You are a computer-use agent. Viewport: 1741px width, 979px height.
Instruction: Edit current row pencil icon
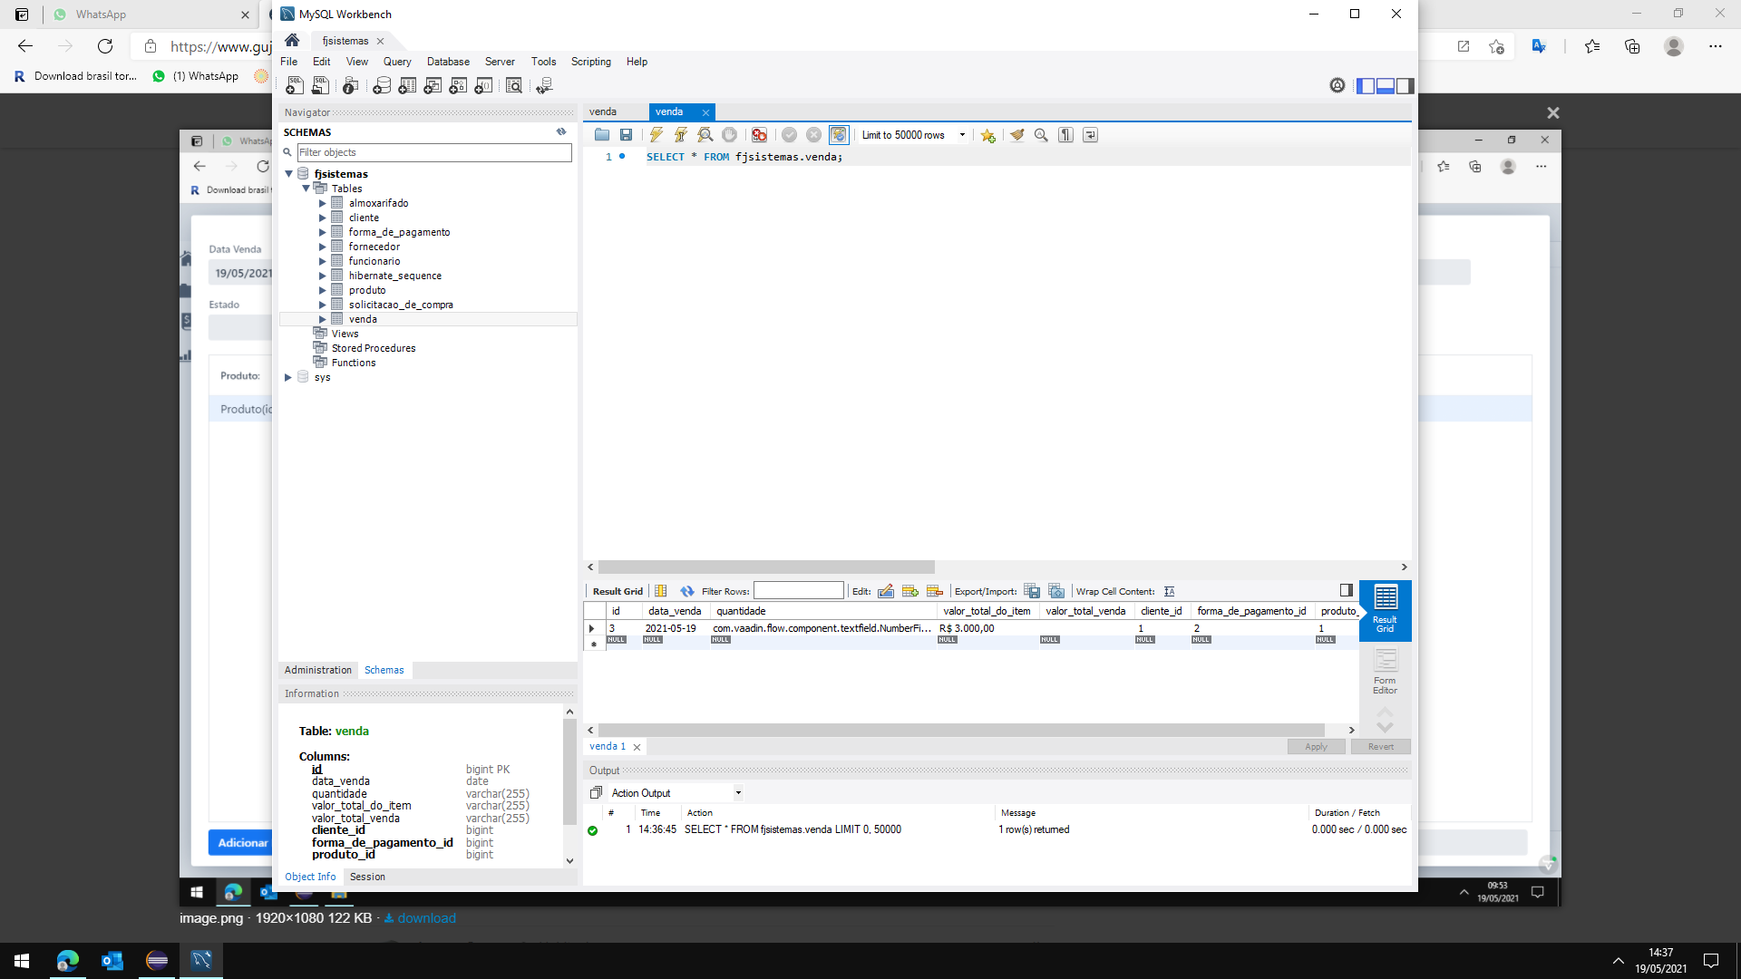(886, 591)
